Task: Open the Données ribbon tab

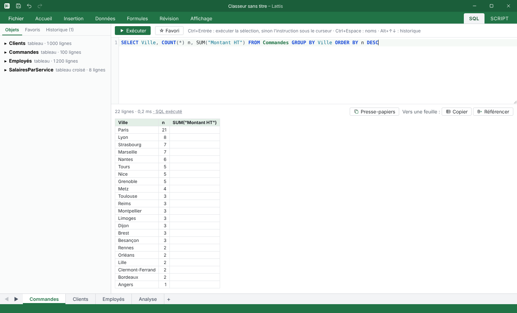Action: tap(105, 18)
